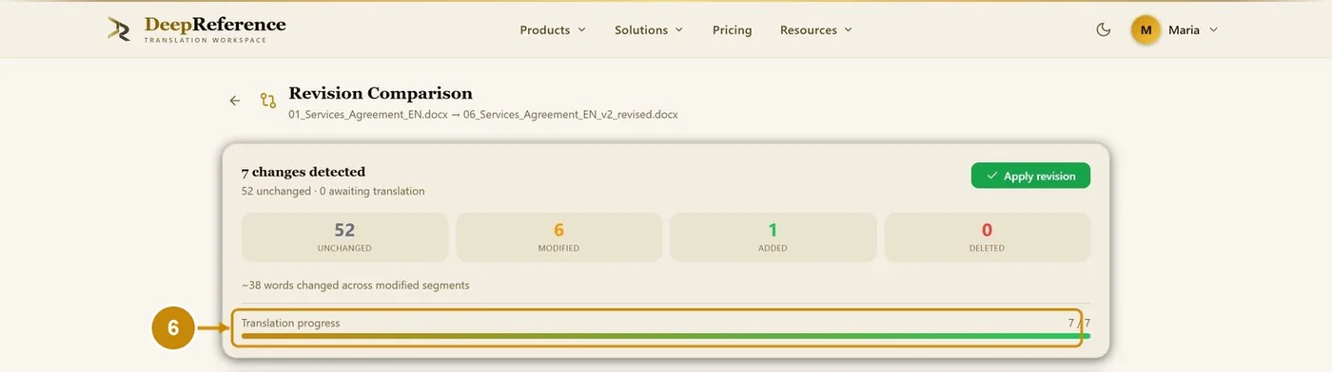
Task: Click the '~38 words changed' summary text
Action: [x=355, y=285]
